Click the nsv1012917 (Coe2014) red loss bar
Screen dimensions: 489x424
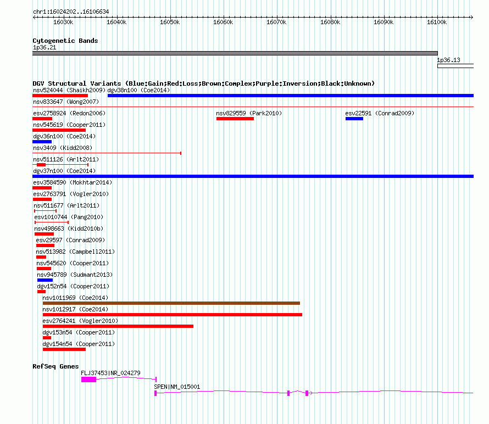point(173,315)
